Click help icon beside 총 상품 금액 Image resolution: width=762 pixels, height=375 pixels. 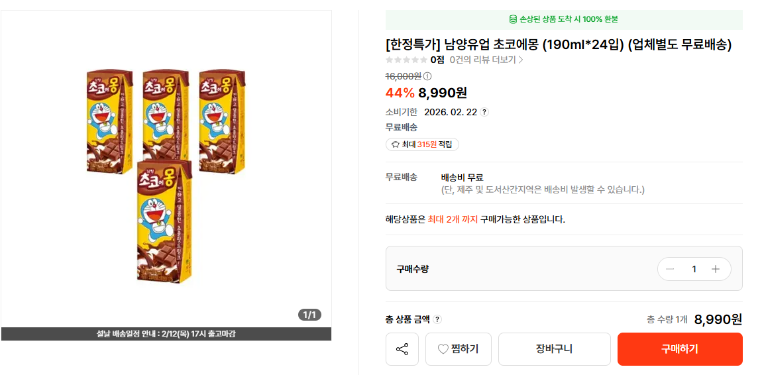[x=437, y=319]
